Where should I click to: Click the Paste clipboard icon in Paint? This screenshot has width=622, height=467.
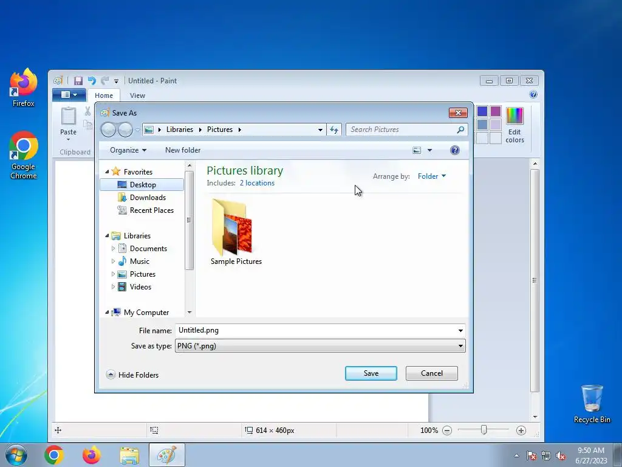(x=68, y=117)
